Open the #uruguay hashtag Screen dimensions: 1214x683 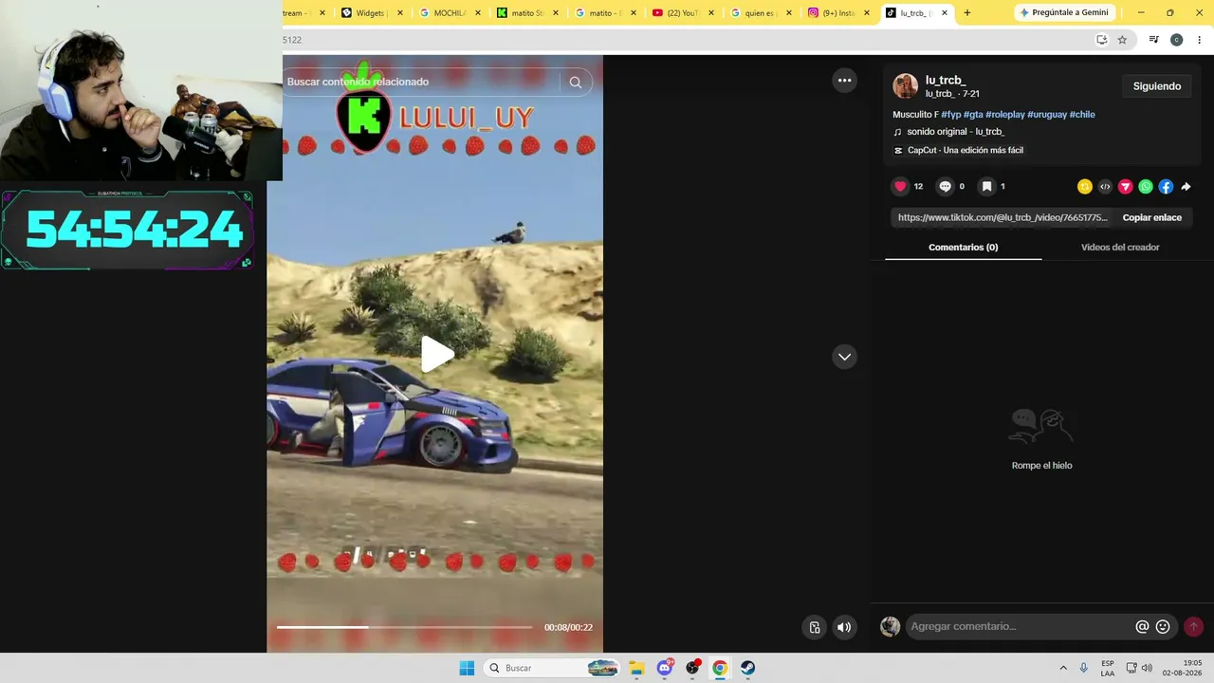tap(1047, 115)
